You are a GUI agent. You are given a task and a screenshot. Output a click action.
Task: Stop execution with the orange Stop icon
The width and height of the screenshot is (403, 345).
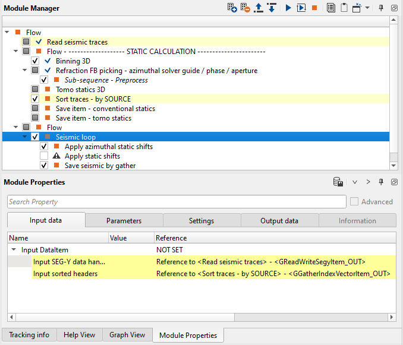[x=314, y=8]
